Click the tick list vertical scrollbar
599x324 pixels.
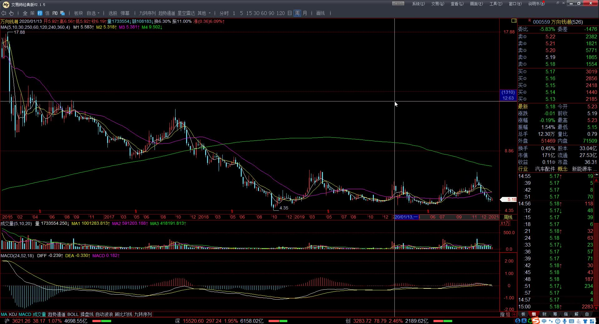coord(596,242)
